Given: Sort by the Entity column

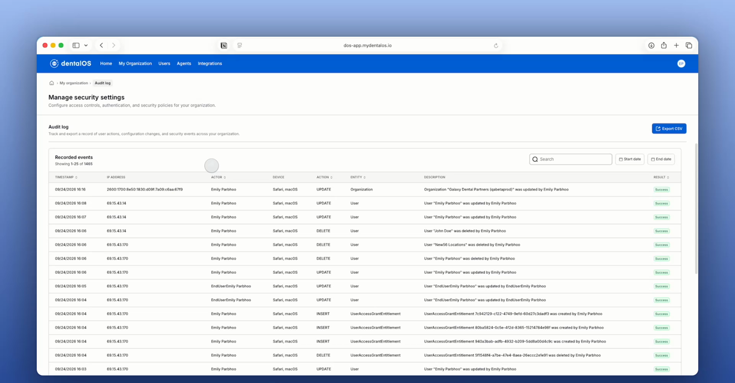Looking at the screenshot, I should tap(358, 178).
